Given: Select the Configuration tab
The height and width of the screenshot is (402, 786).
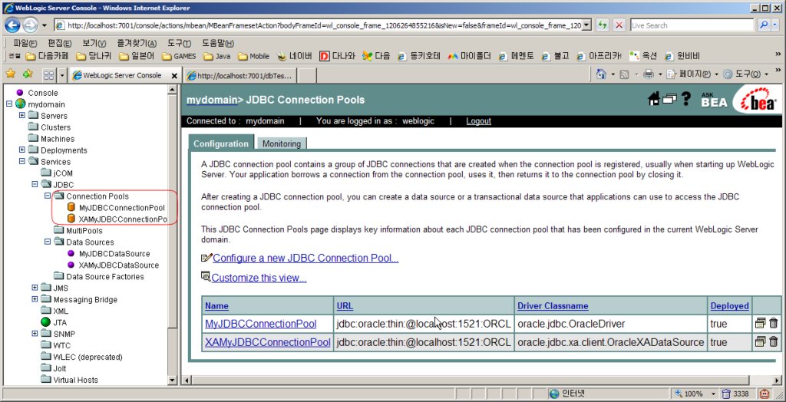Looking at the screenshot, I should point(221,143).
